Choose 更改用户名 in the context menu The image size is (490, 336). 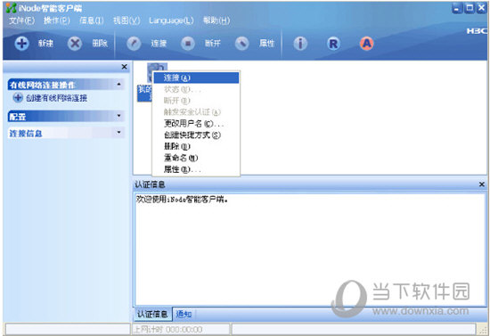click(196, 124)
